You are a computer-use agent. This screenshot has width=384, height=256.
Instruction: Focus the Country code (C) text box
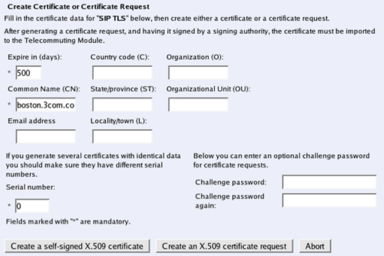tap(122, 73)
